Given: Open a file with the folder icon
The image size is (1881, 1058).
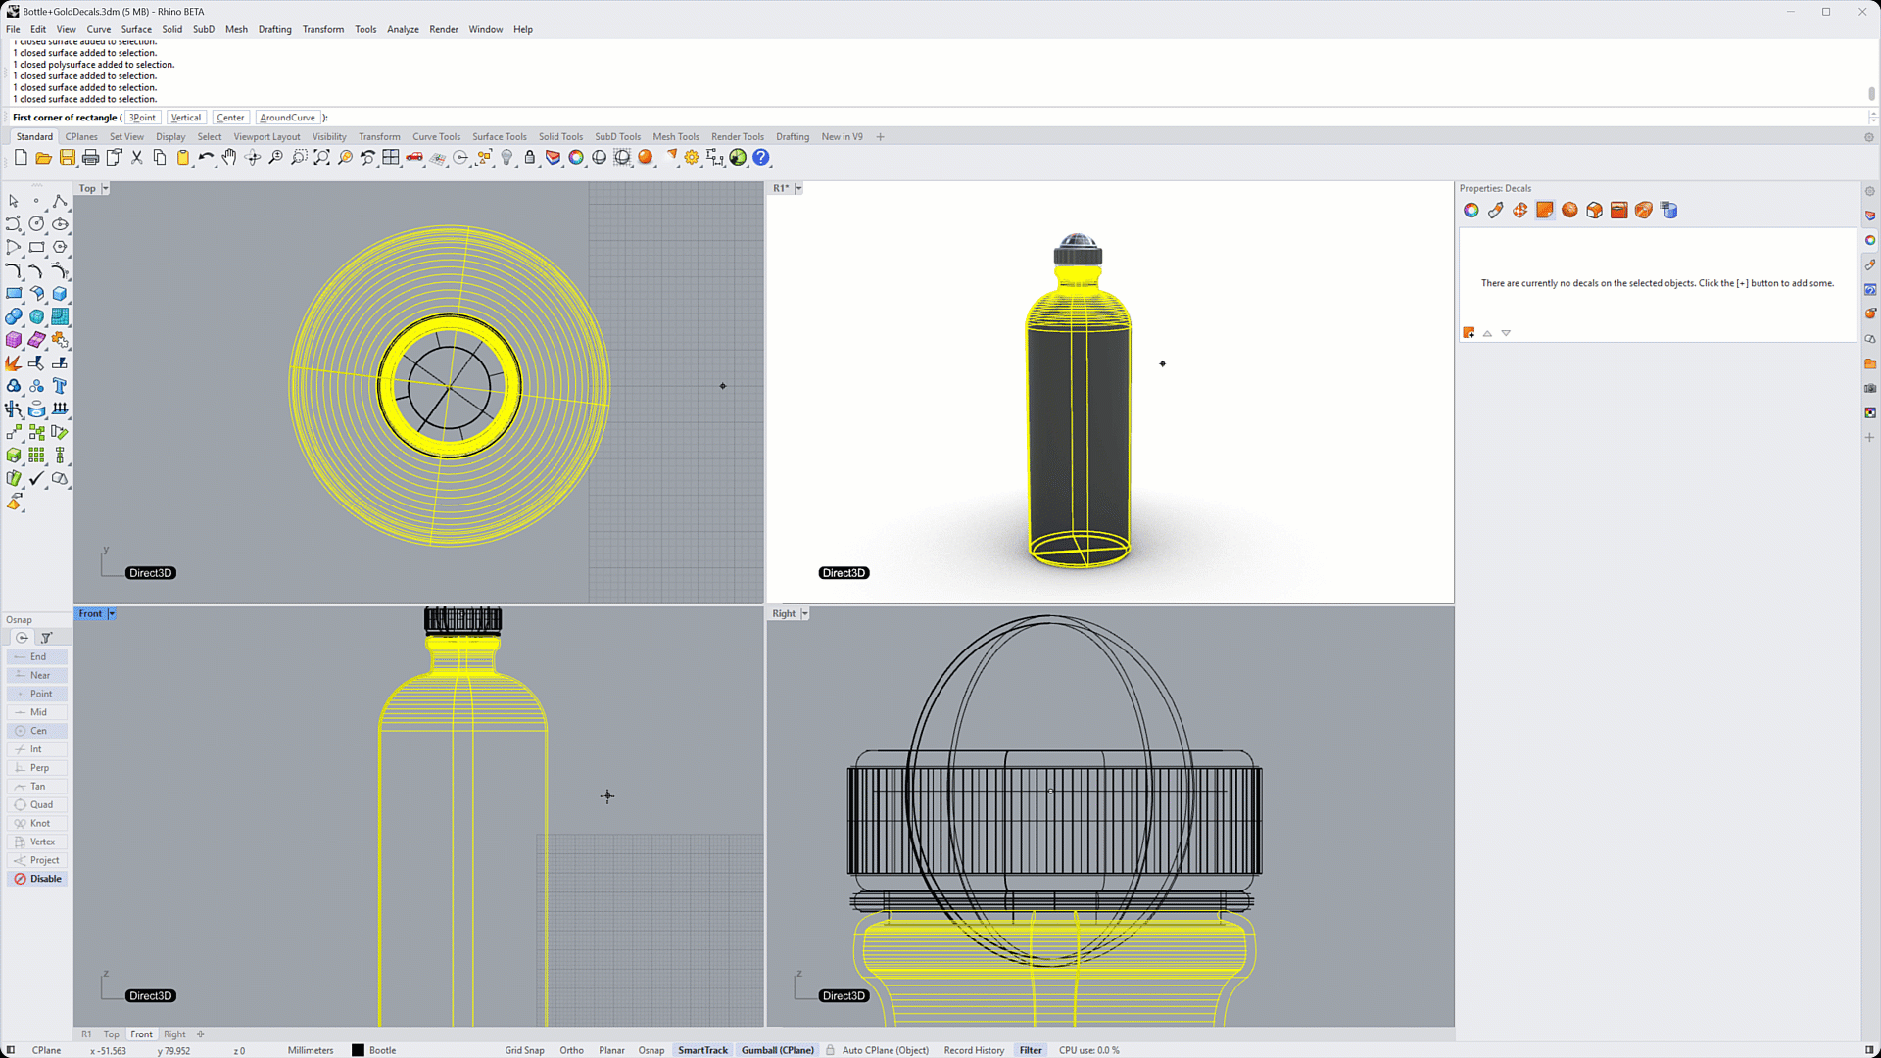Looking at the screenshot, I should 43,158.
